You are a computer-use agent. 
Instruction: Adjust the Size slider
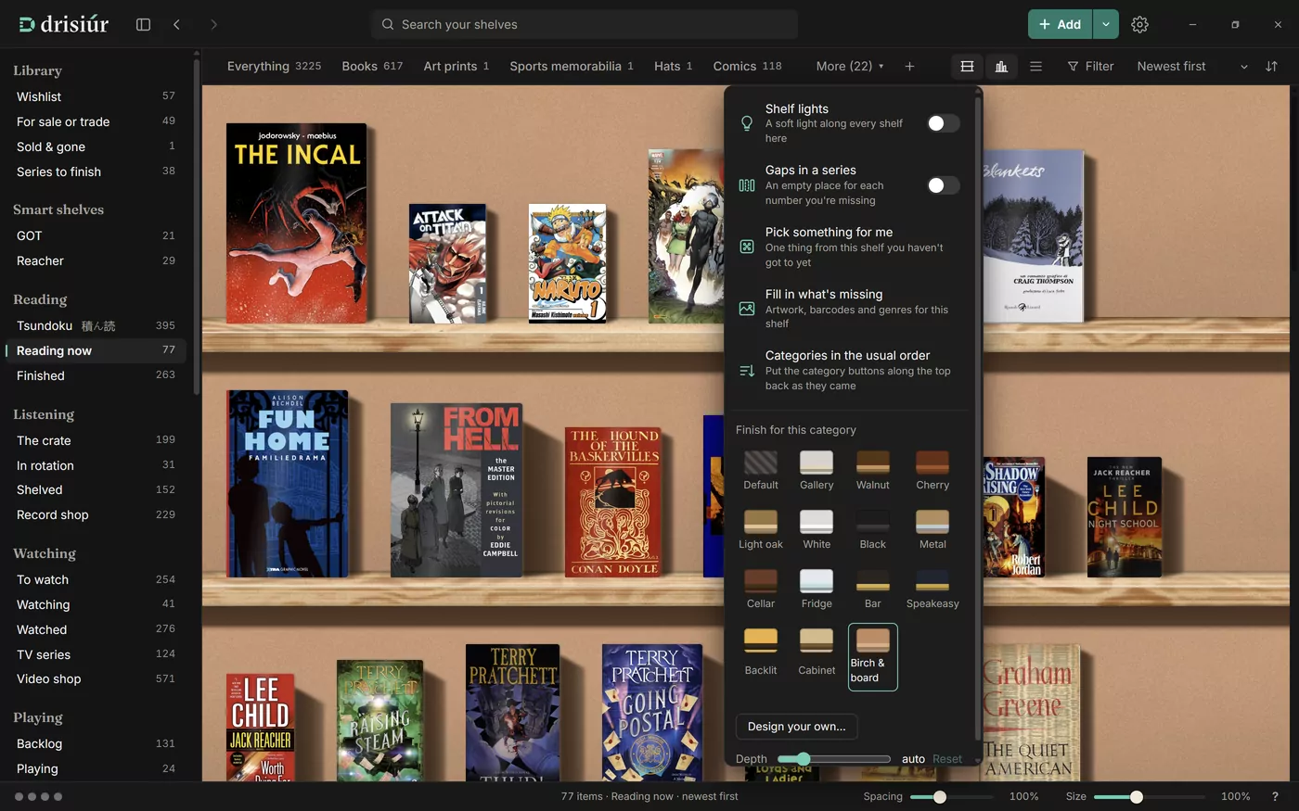[x=1149, y=797]
